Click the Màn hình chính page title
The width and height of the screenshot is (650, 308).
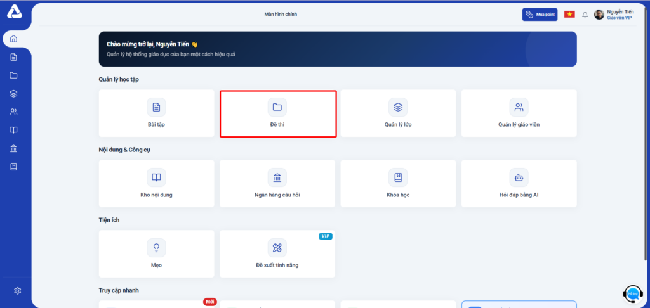click(281, 15)
